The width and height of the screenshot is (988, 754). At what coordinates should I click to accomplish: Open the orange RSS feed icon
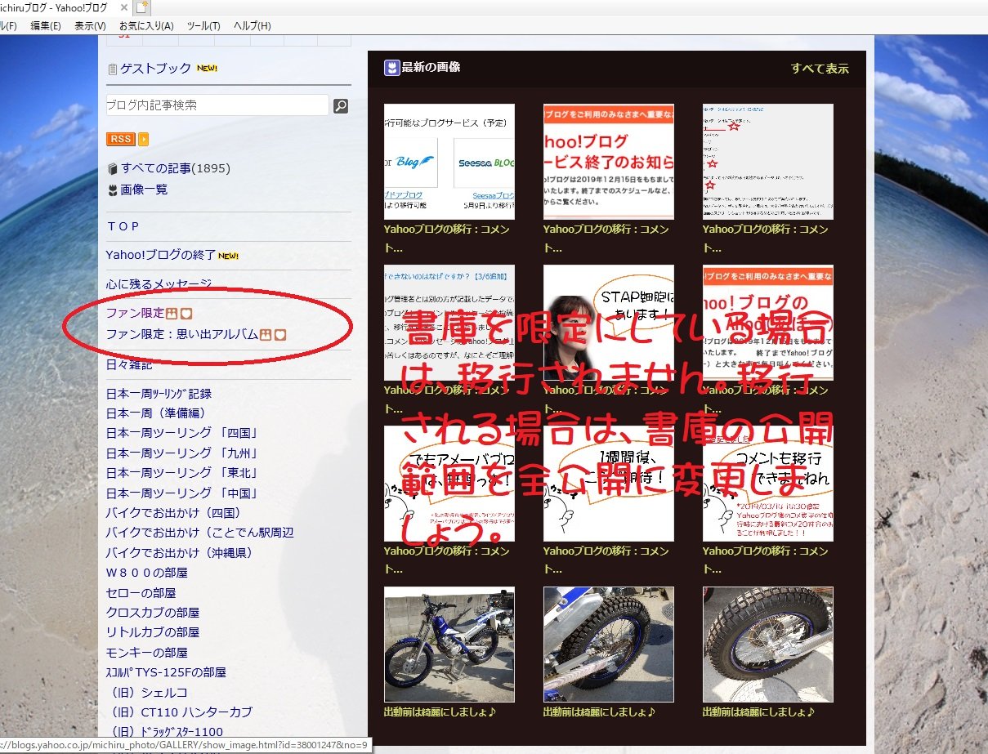(121, 139)
